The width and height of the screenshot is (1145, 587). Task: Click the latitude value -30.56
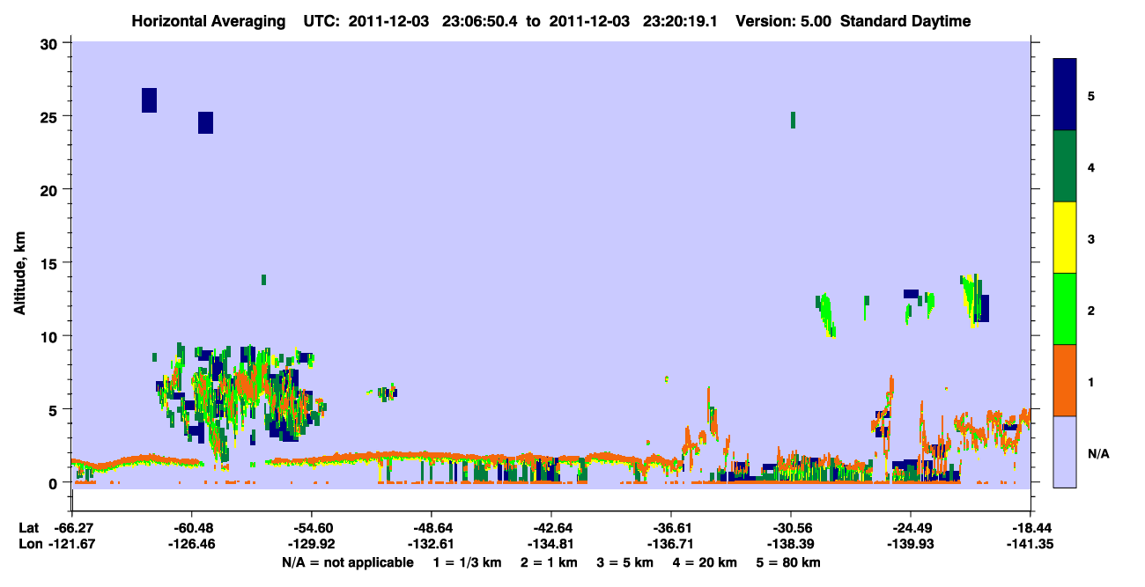[792, 527]
